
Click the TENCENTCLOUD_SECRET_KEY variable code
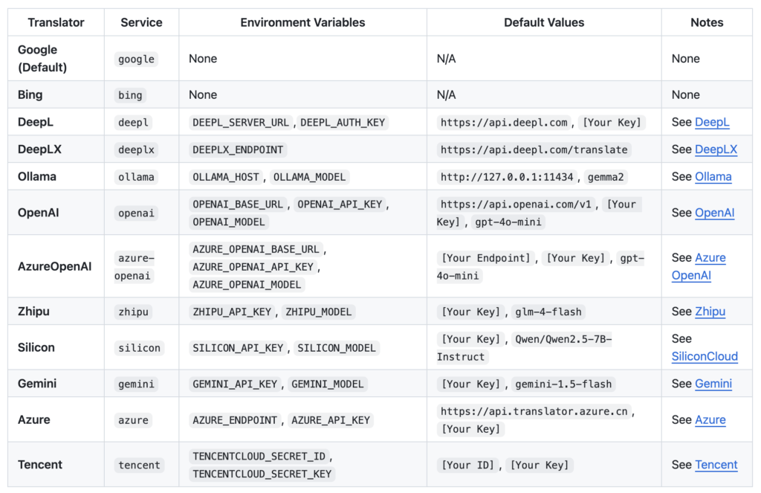click(x=262, y=474)
